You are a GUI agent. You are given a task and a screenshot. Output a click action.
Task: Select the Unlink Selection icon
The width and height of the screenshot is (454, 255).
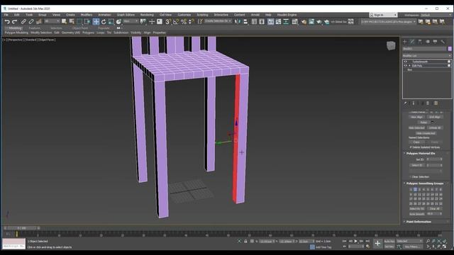tap(31, 22)
